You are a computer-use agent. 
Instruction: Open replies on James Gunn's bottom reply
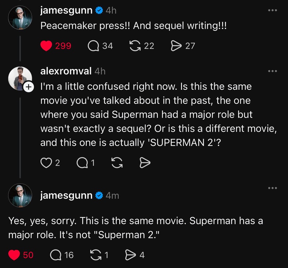58,255
